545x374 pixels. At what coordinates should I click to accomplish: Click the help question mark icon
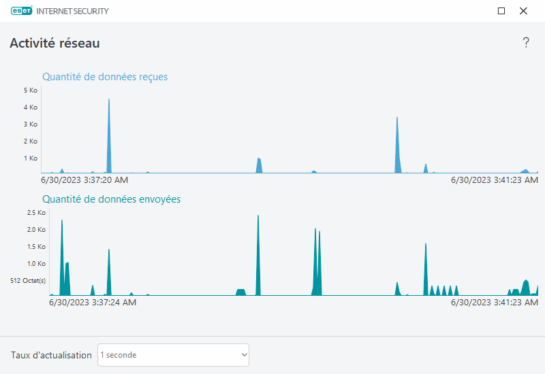(526, 43)
